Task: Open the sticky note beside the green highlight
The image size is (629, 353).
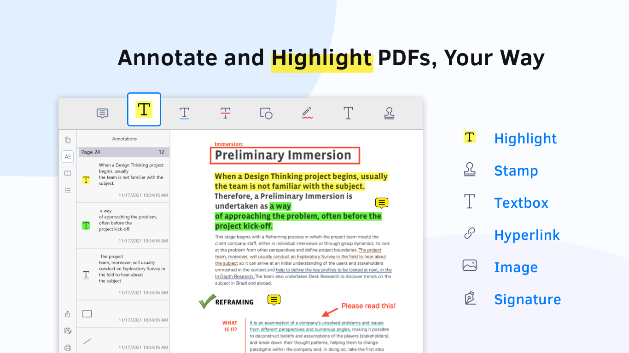Action: point(382,203)
